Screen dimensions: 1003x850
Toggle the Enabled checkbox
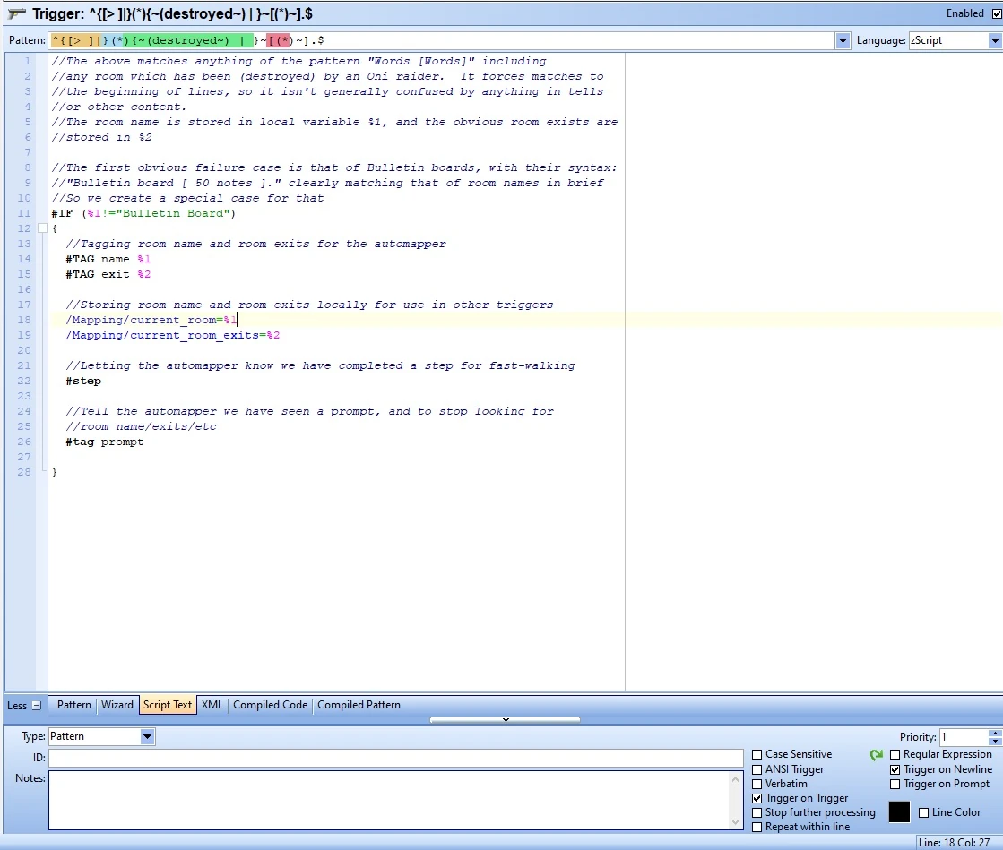996,13
